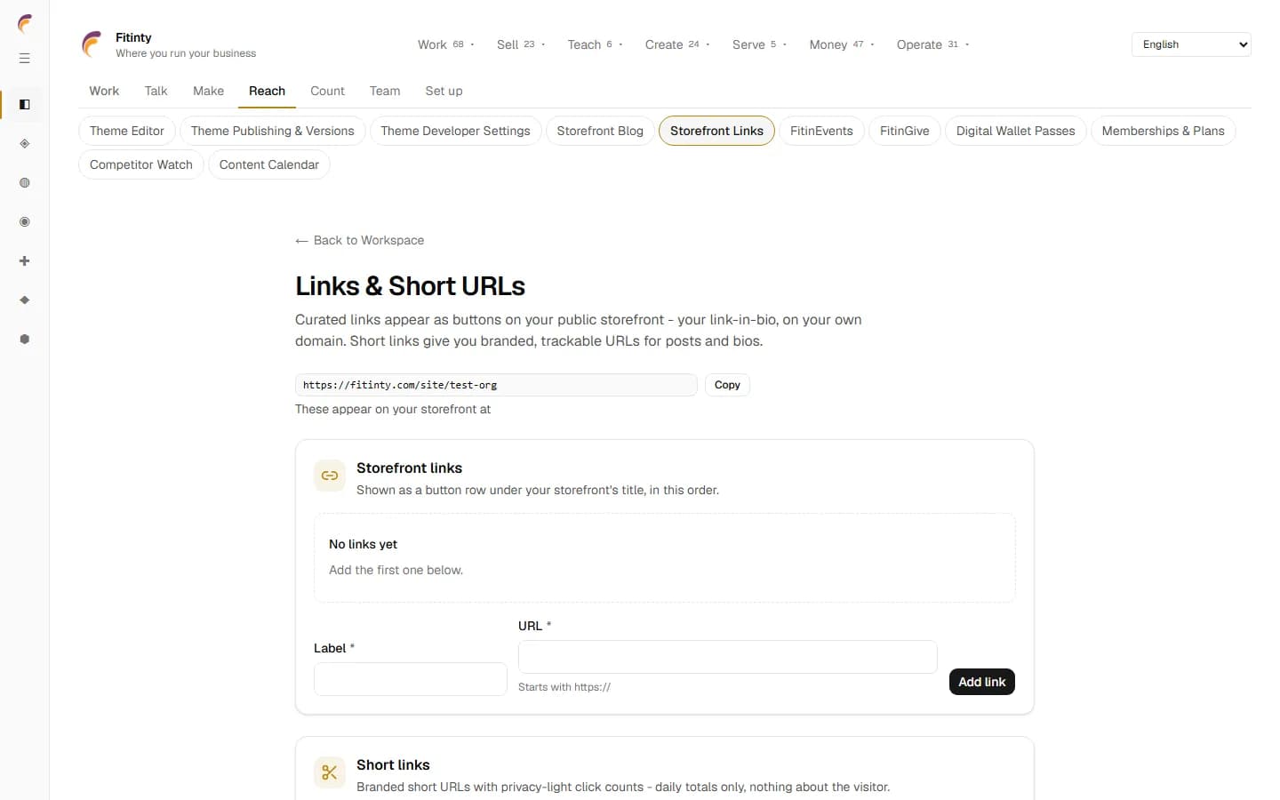
Task: Click the half-shaded circle sidebar icon
Action: 25,183
